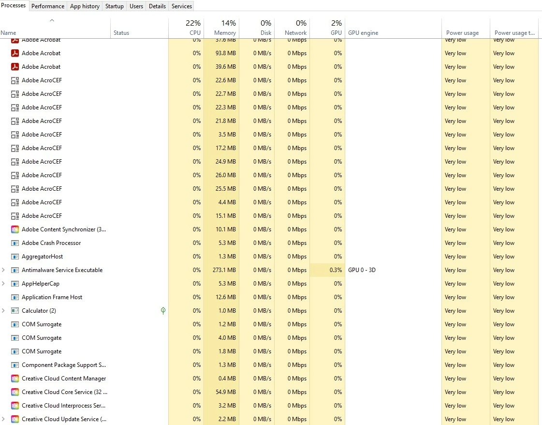Select the Adobe Content Synchronizer row name

click(x=64, y=229)
